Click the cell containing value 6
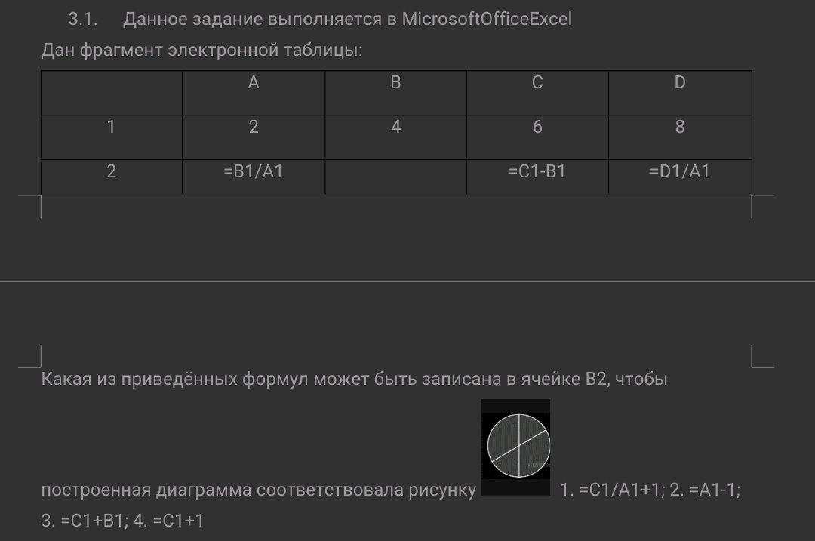815x541 pixels. [537, 137]
